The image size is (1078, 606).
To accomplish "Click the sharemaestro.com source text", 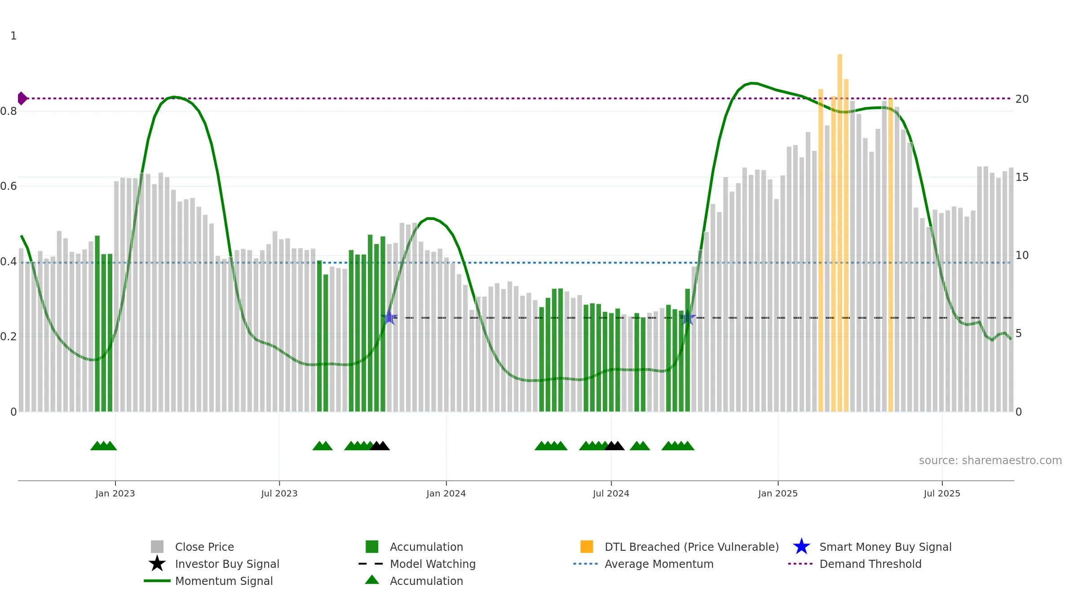I will coord(990,461).
